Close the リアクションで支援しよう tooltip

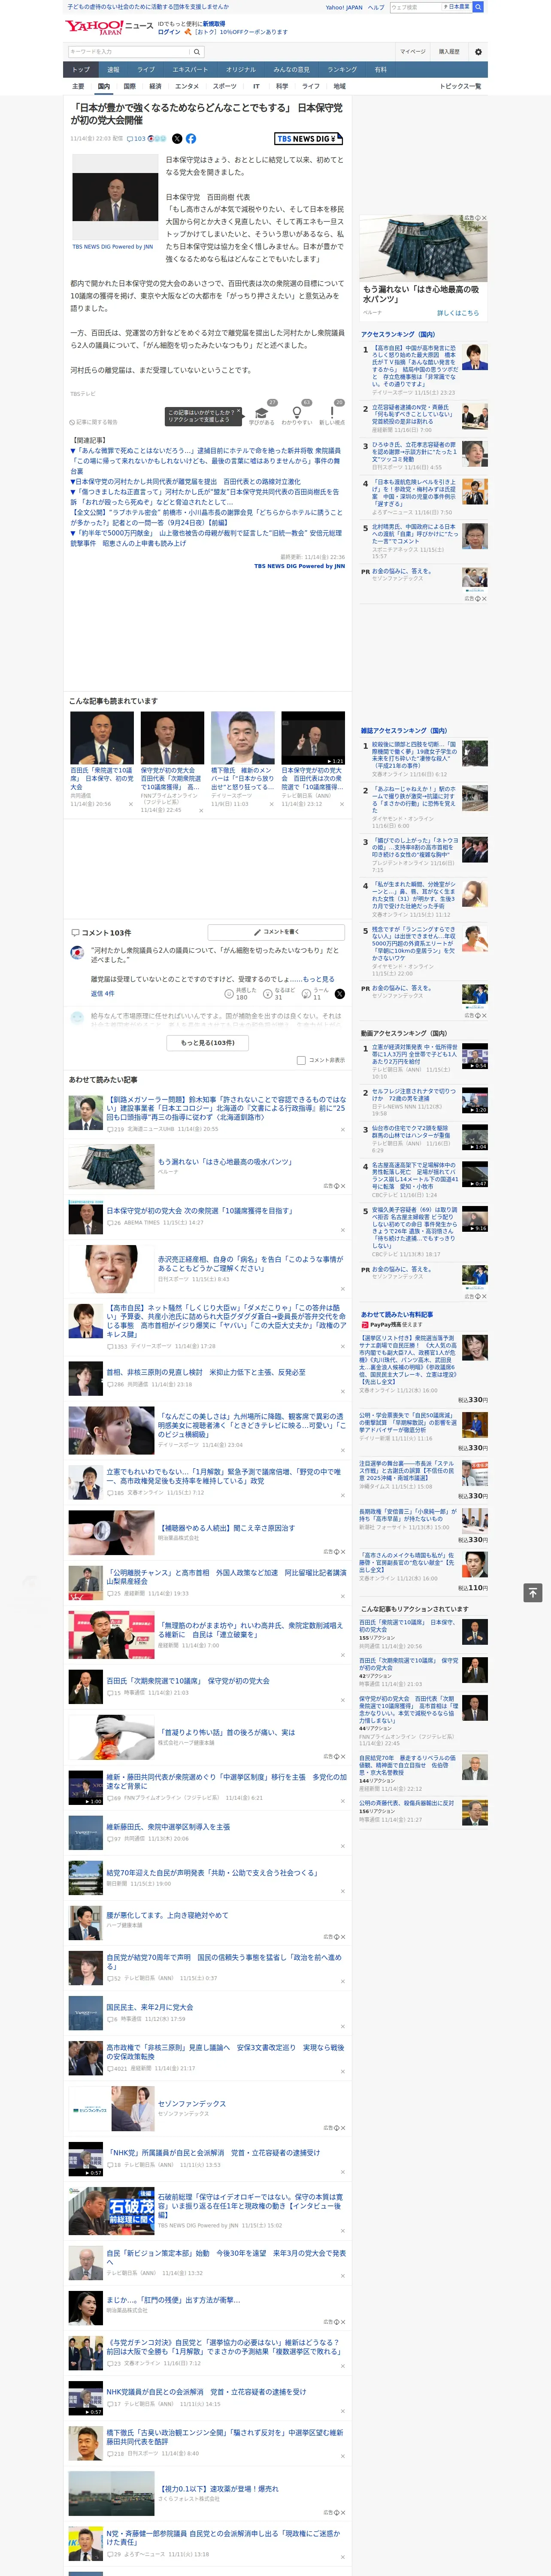(x=238, y=411)
